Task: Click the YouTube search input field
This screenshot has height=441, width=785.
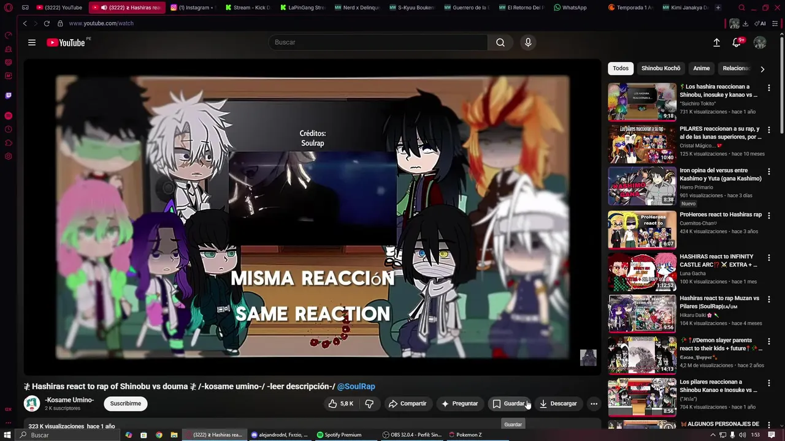Action: (x=378, y=42)
